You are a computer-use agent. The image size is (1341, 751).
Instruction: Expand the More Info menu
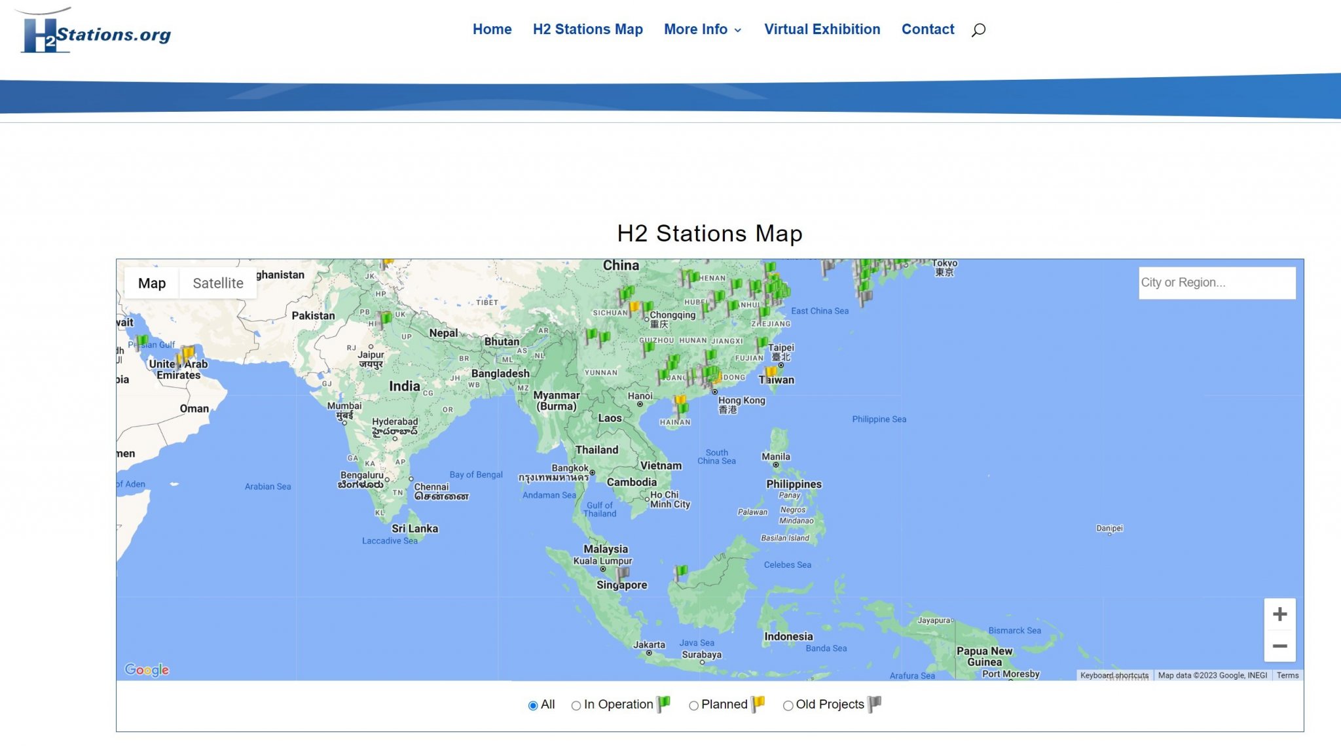click(x=703, y=29)
